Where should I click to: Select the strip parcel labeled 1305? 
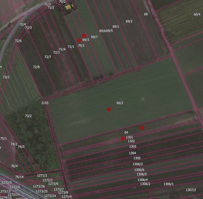pyautogui.click(x=137, y=158)
